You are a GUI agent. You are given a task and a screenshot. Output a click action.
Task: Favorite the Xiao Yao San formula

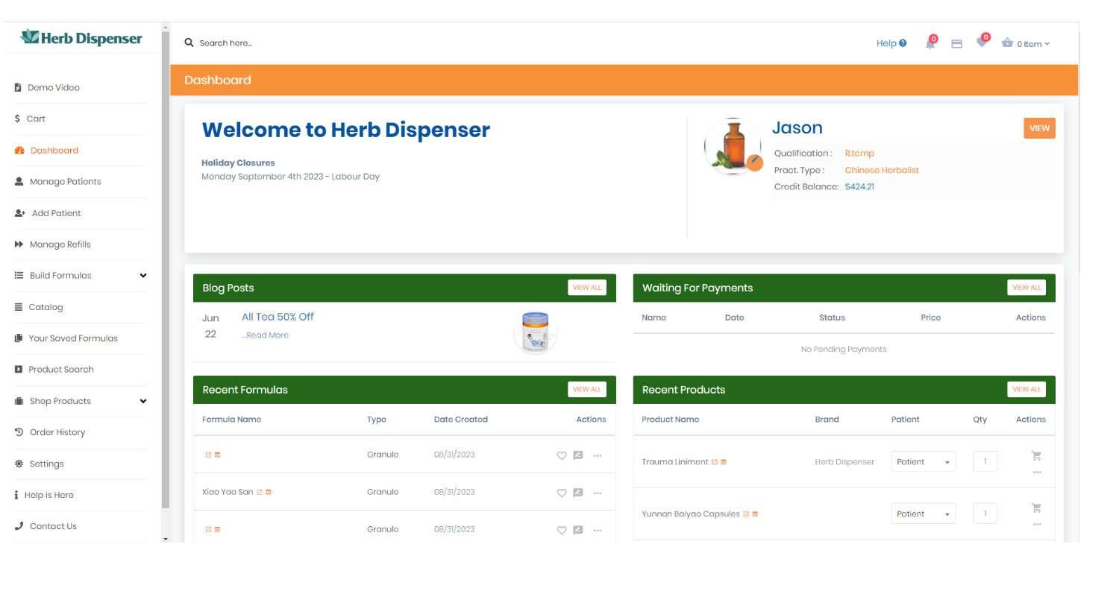[562, 493]
